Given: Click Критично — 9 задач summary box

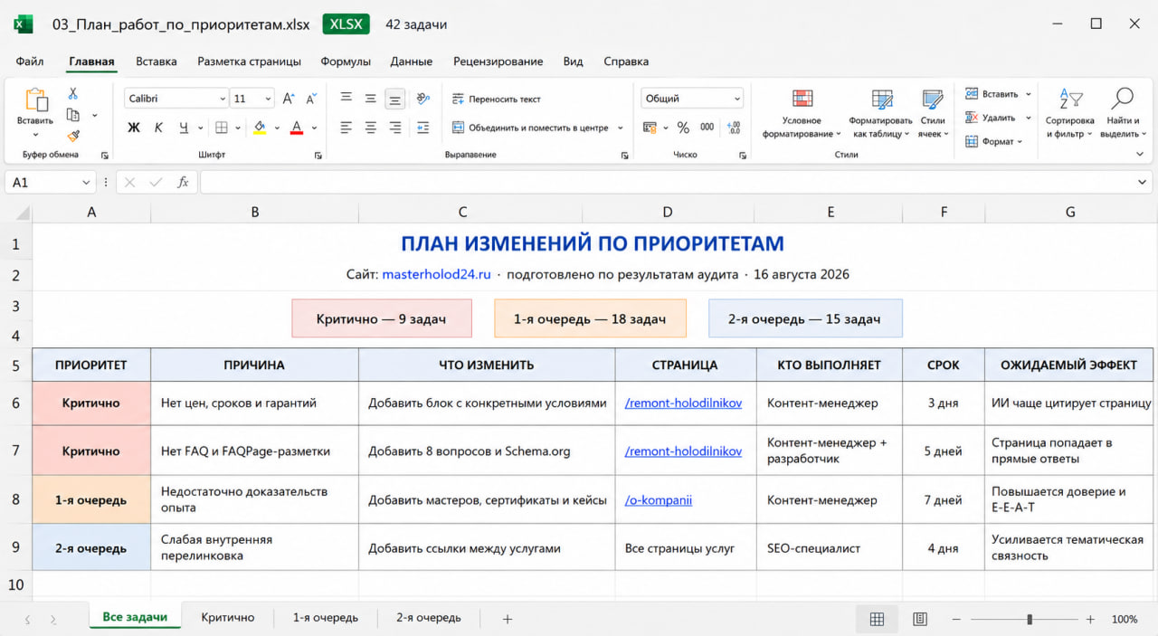Looking at the screenshot, I should pos(381,318).
